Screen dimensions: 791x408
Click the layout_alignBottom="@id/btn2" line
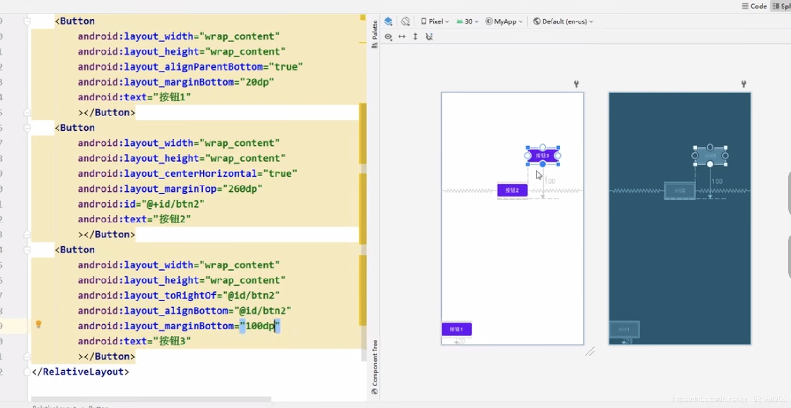[x=184, y=311]
